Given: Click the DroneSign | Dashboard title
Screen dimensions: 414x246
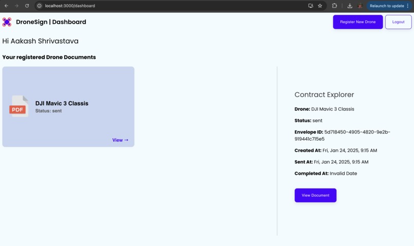Looking at the screenshot, I should click(x=51, y=22).
